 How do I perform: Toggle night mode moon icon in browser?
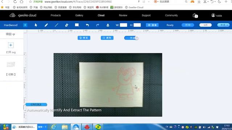coord(219,1)
